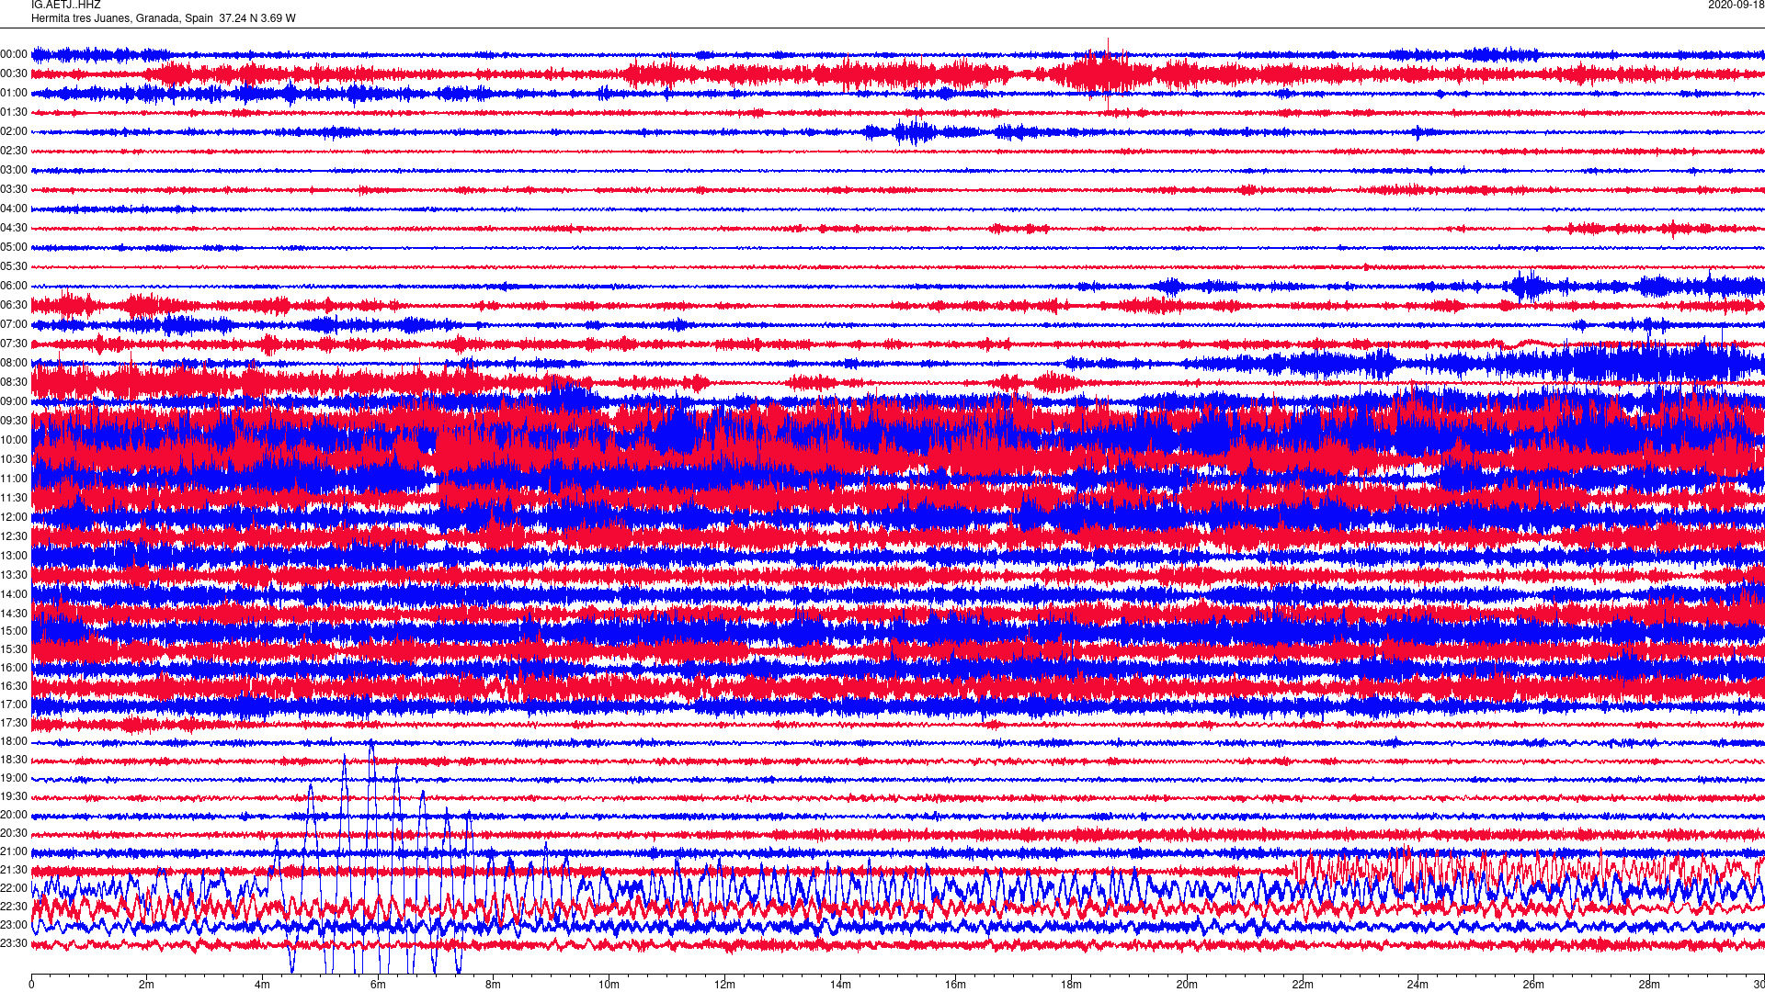Click the 6m tick on the time axis
The image size is (1765, 992).
click(x=378, y=985)
